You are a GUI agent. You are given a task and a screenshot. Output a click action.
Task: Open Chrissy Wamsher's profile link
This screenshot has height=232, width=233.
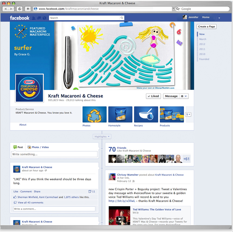click(x=128, y=175)
